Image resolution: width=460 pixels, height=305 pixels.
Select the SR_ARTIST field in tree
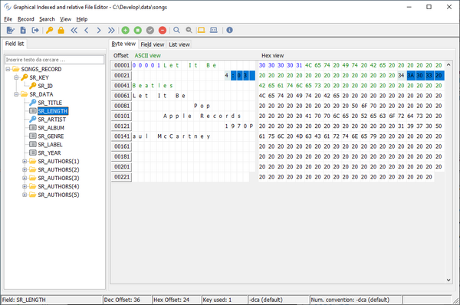(x=51, y=120)
